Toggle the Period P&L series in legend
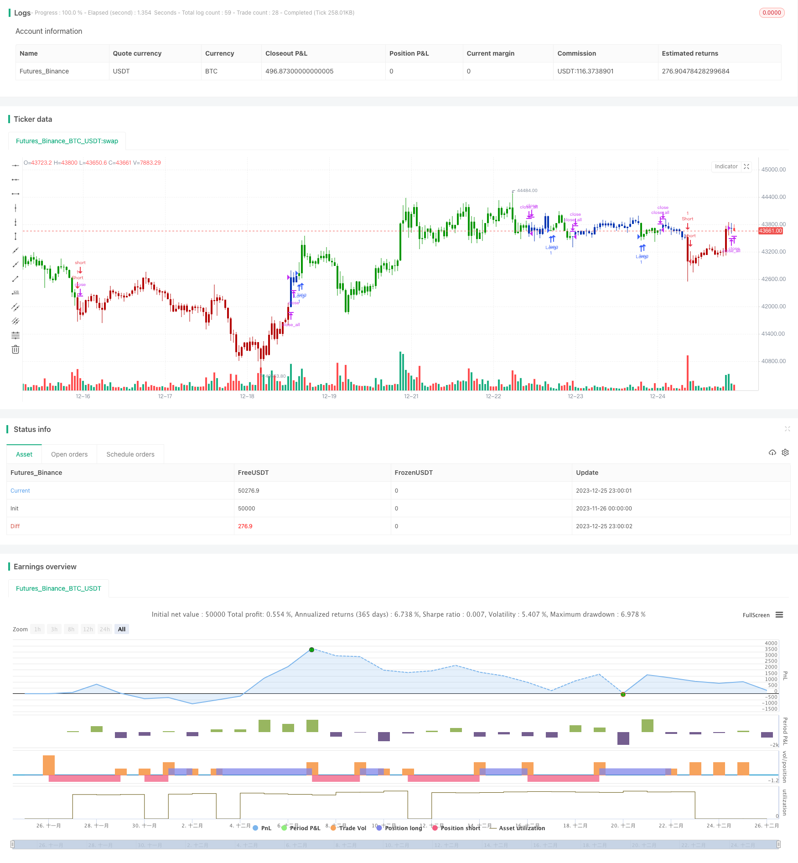 coord(301,828)
